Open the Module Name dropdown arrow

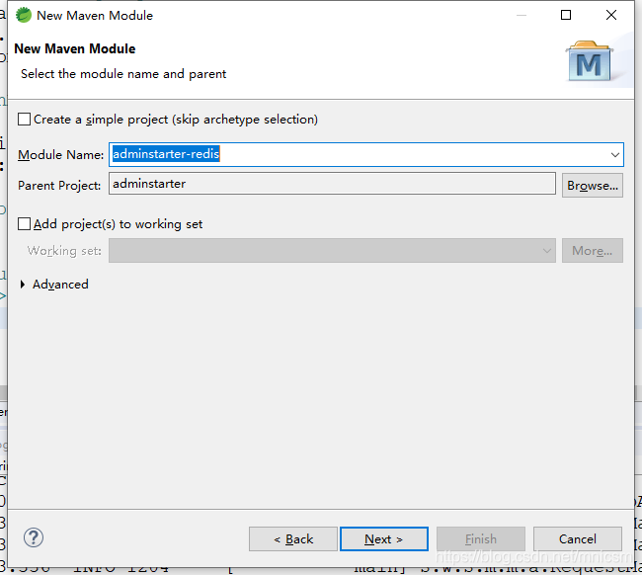tap(614, 155)
